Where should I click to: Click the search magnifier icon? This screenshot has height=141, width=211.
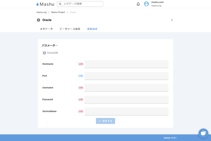[60, 4]
